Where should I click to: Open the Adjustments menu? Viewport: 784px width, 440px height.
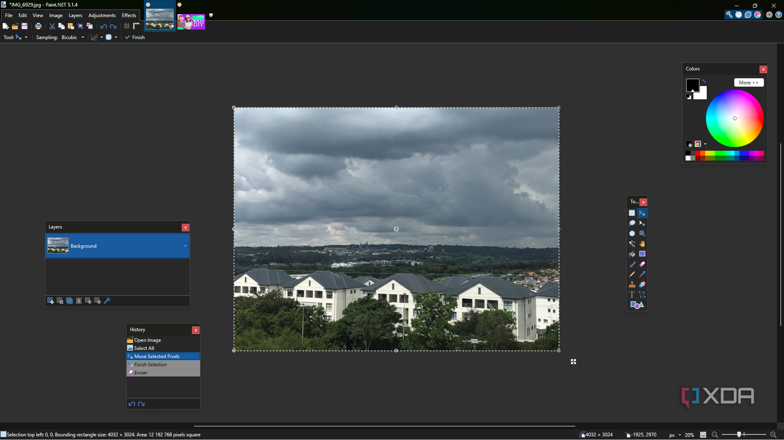[102, 15]
